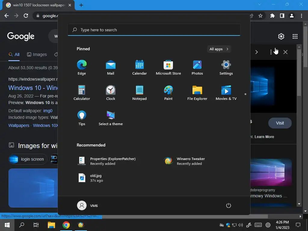Go back in Chrome
308x231 pixels.
coord(7,16)
